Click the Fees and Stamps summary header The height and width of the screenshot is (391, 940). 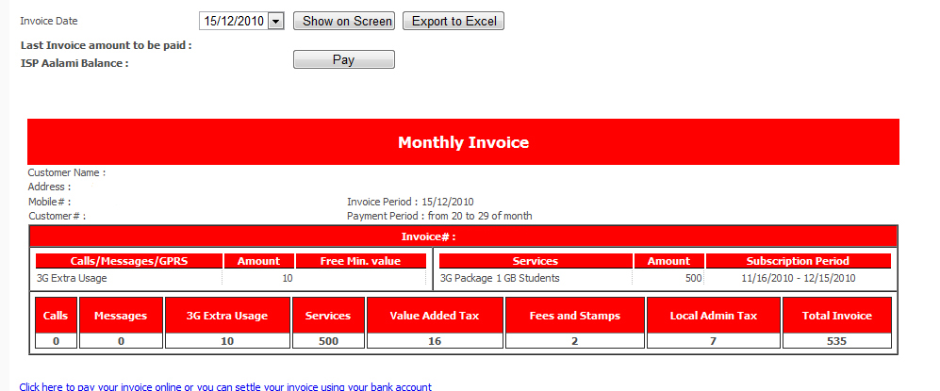[575, 316]
